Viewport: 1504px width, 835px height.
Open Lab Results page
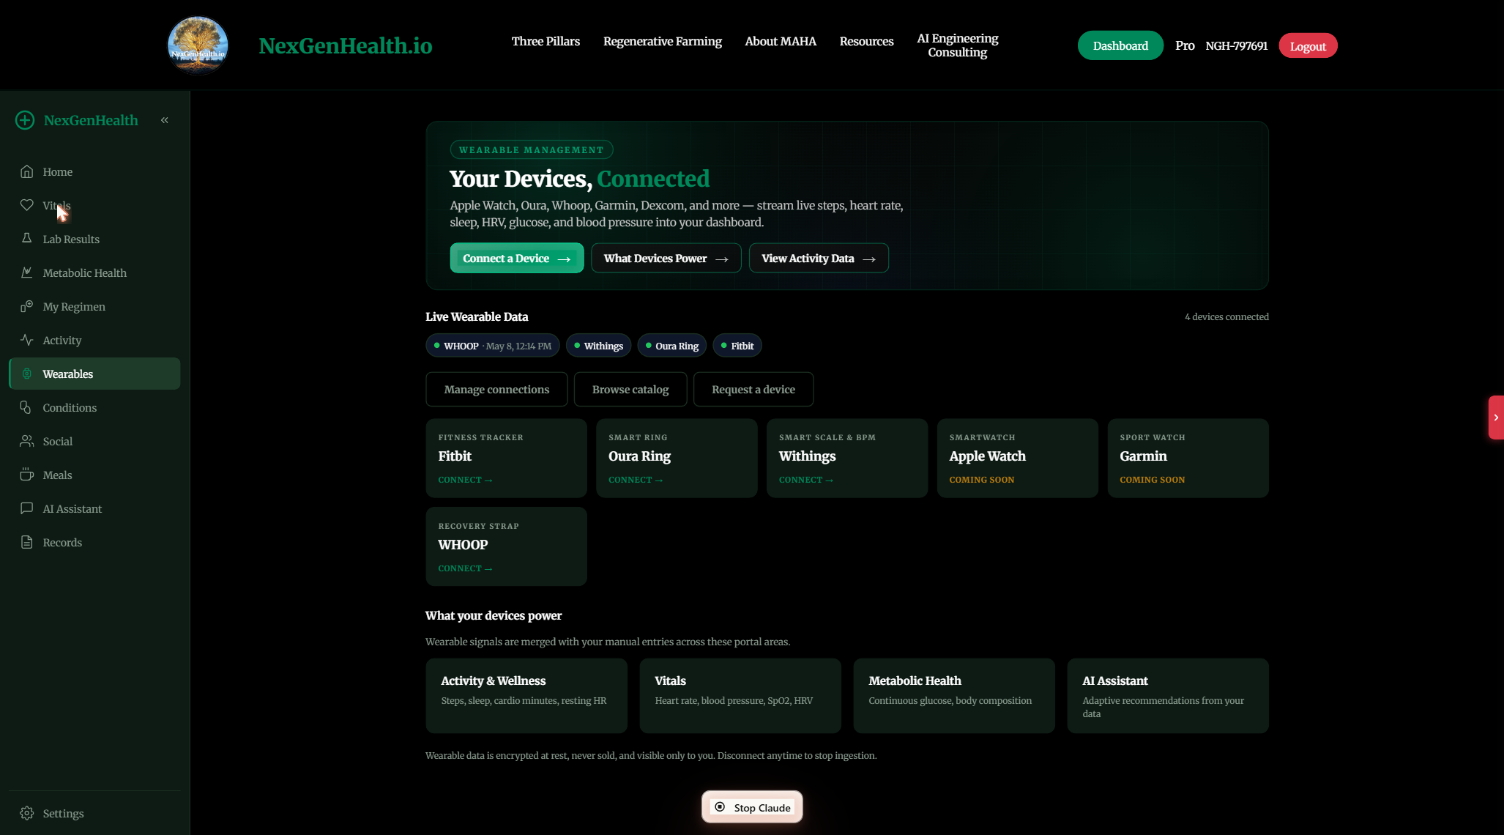pyautogui.click(x=94, y=239)
